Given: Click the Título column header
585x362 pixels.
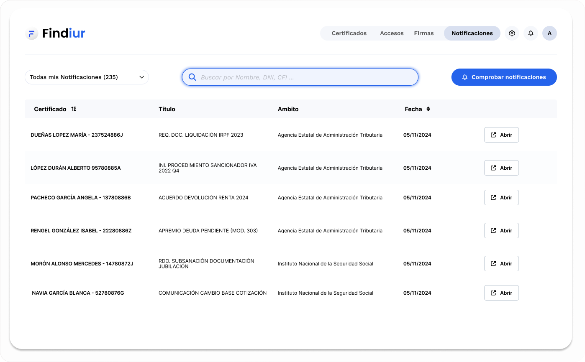Looking at the screenshot, I should coord(167,109).
